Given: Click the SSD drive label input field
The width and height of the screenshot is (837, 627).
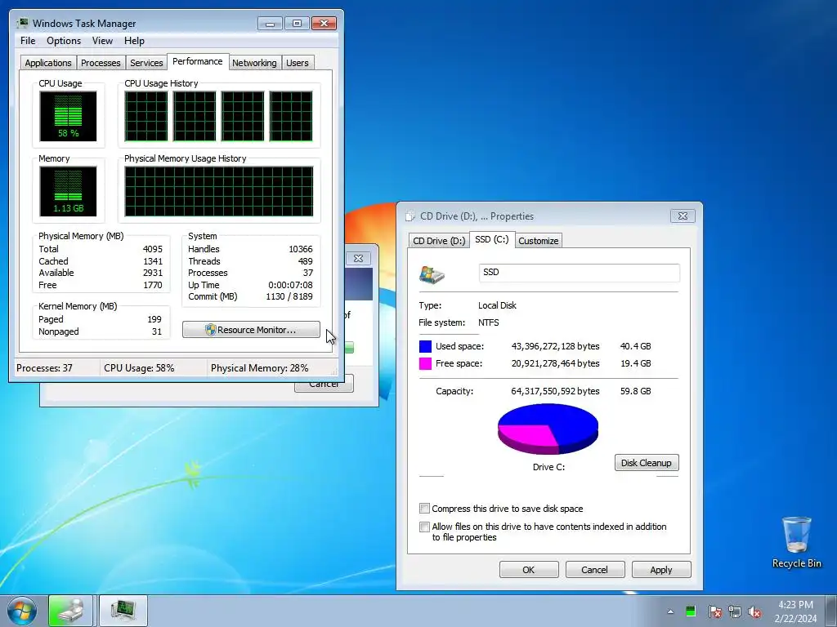Looking at the screenshot, I should click(580, 273).
